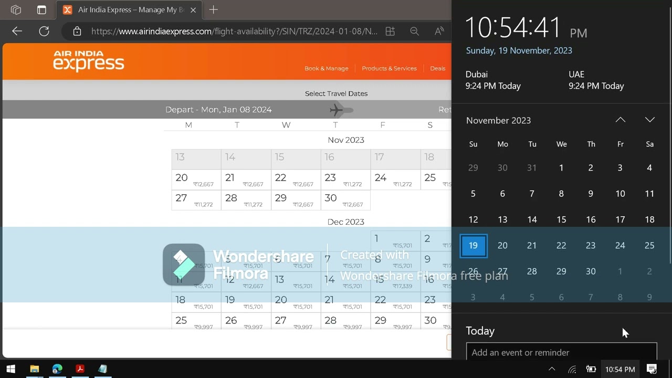Select departure date 20 Nov 2023
The image size is (672, 378).
(x=196, y=180)
